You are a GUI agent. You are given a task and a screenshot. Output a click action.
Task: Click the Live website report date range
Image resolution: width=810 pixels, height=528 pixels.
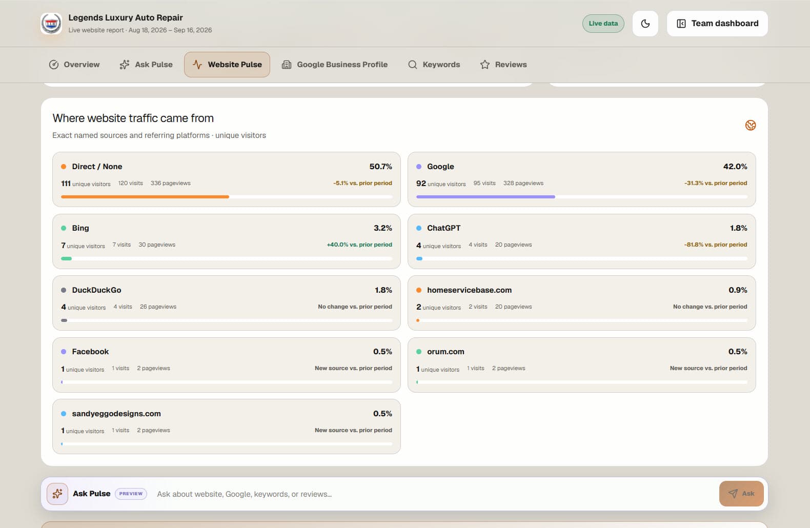click(x=140, y=30)
